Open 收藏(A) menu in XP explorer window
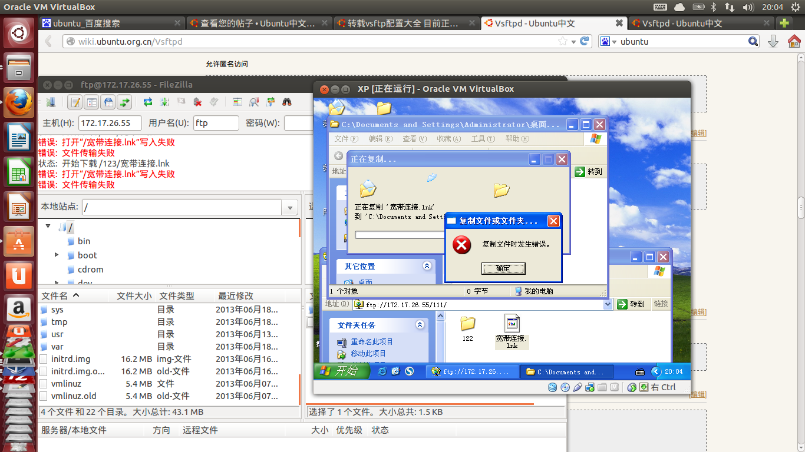This screenshot has height=452, width=805. point(449,139)
